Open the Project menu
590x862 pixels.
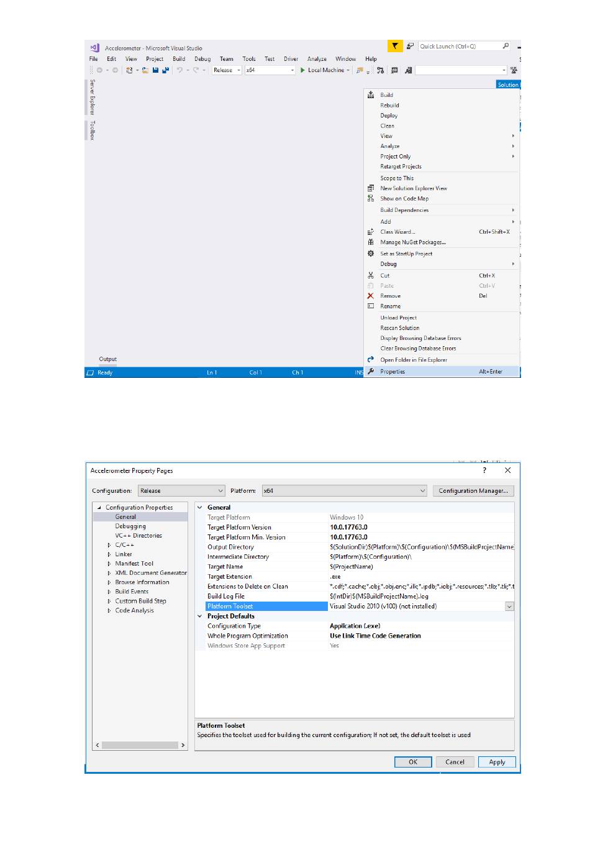click(x=155, y=59)
